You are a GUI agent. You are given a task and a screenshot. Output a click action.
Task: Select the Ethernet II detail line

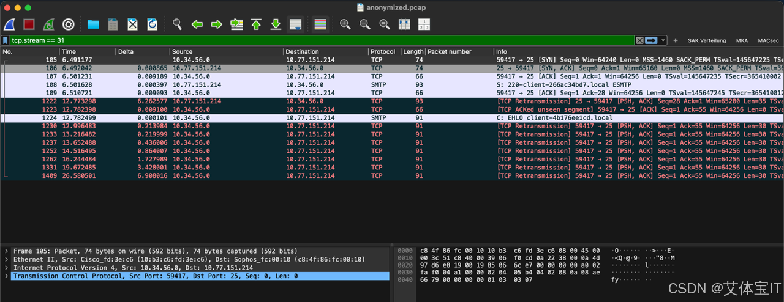coord(195,259)
